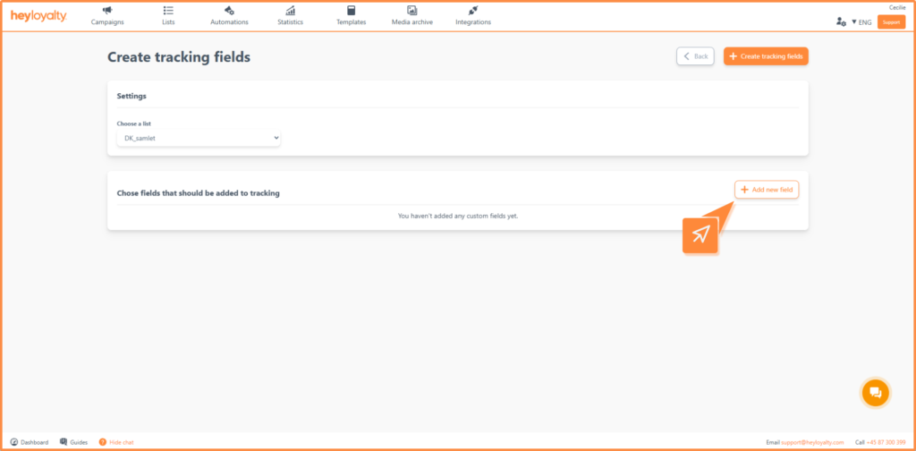This screenshot has width=916, height=451.
Task: Click Add new field button
Action: [767, 190]
